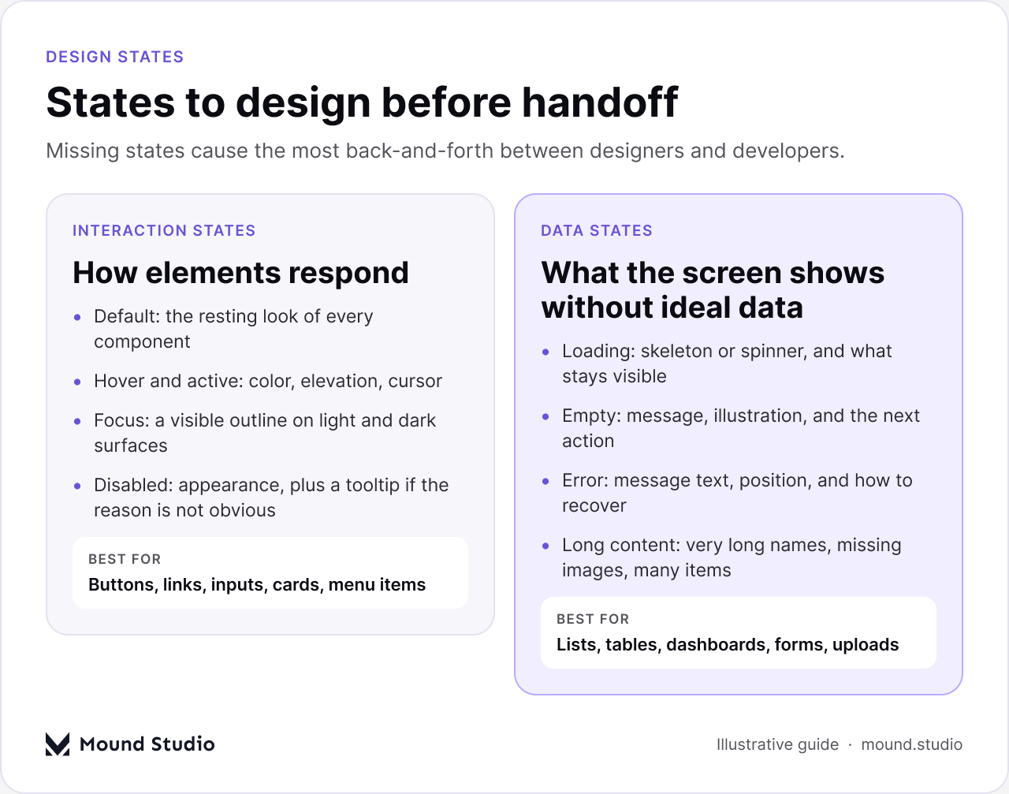The height and width of the screenshot is (794, 1009).
Task: Click the "DATA STATES" label
Action: (x=597, y=230)
